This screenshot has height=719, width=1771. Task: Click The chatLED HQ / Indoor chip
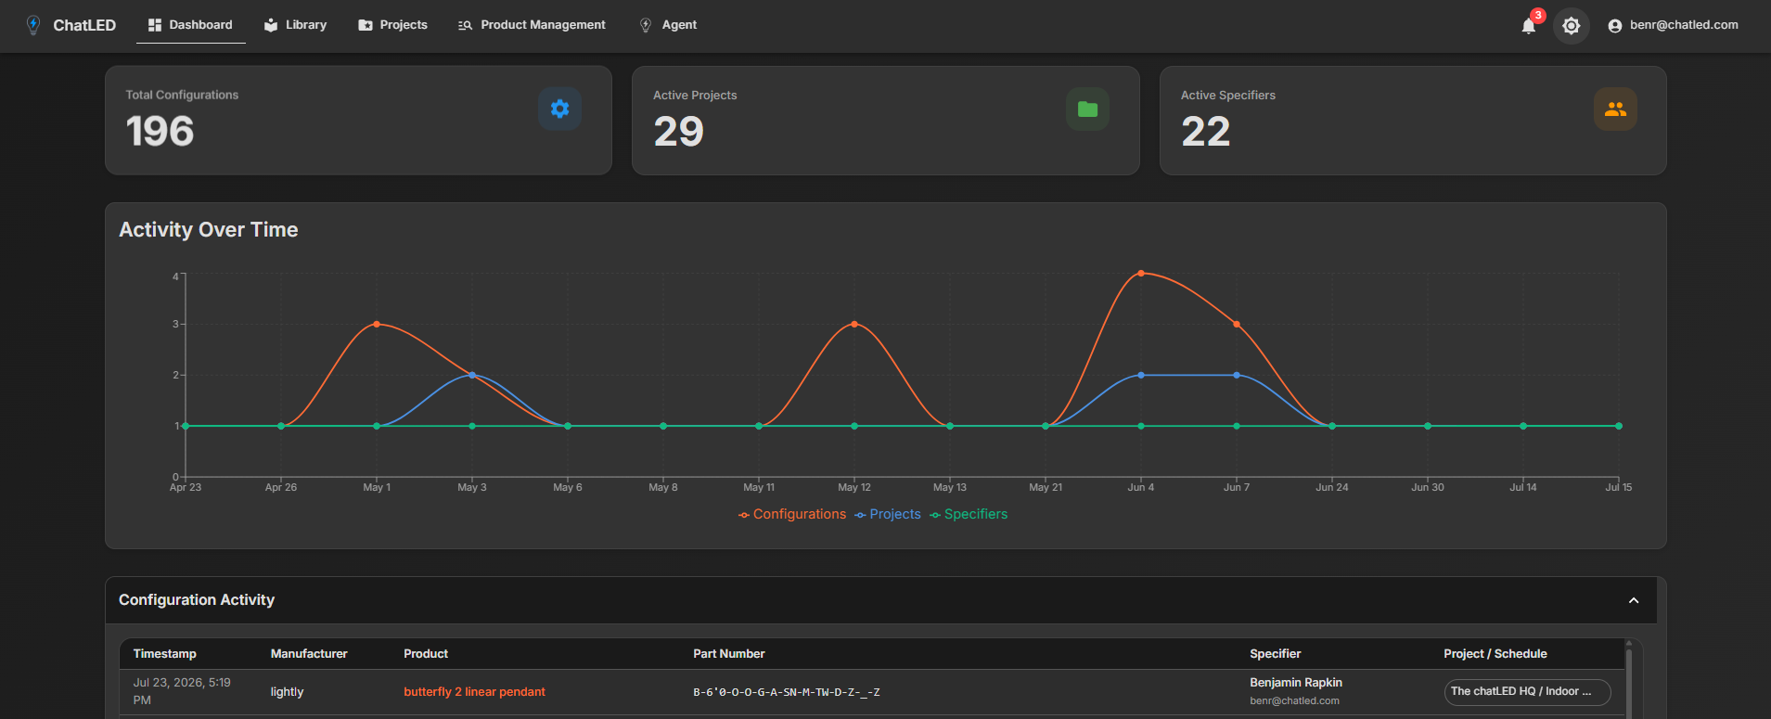pos(1527,692)
